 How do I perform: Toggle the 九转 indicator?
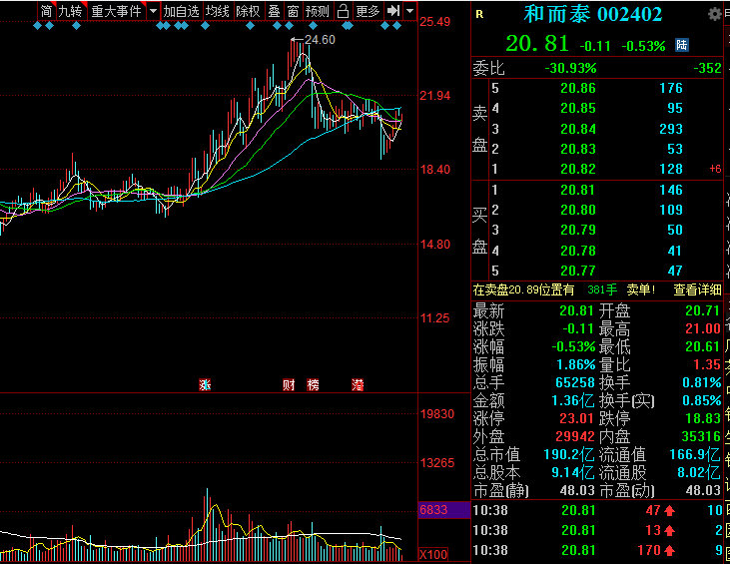(71, 11)
